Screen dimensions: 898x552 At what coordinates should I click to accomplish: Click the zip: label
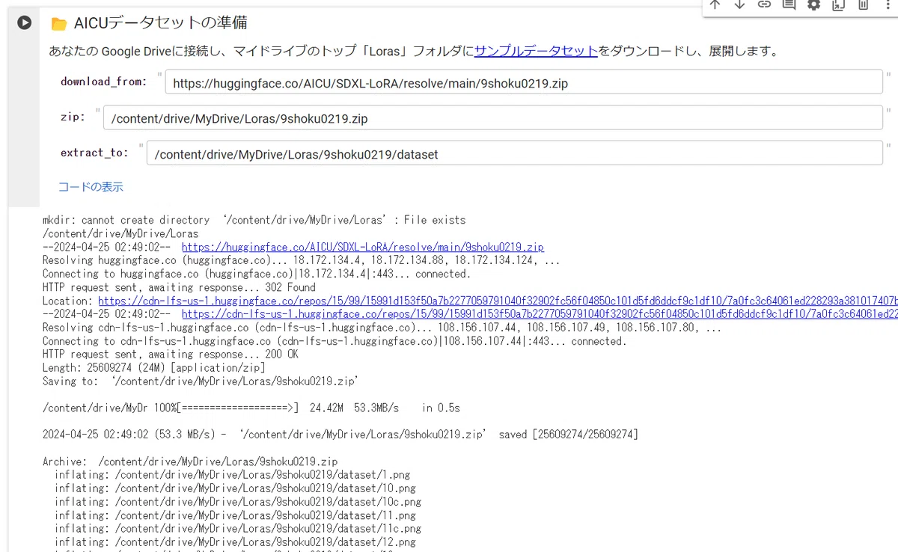pos(73,117)
